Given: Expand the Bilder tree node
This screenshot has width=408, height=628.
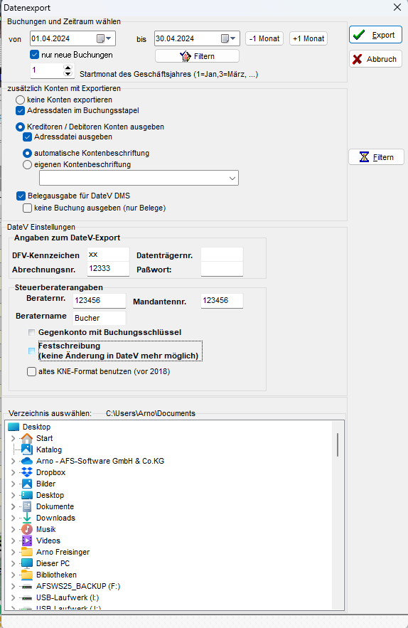Looking at the screenshot, I should point(14,484).
